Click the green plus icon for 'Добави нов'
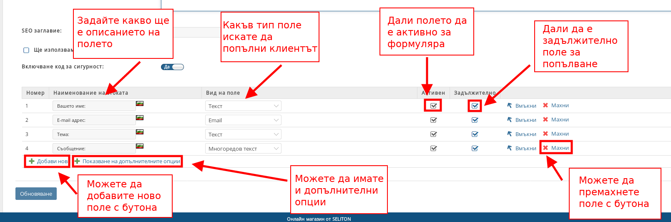The height and width of the screenshot is (222, 671). pos(32,161)
